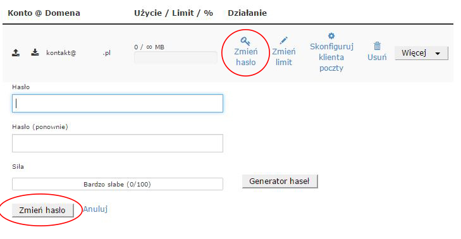The height and width of the screenshot is (239, 461).
Task: Click the Generator haseł button
Action: 280,181
